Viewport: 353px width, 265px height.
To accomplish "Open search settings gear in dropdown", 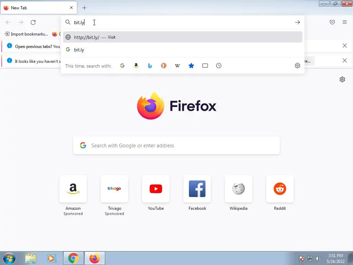I will coord(297,66).
